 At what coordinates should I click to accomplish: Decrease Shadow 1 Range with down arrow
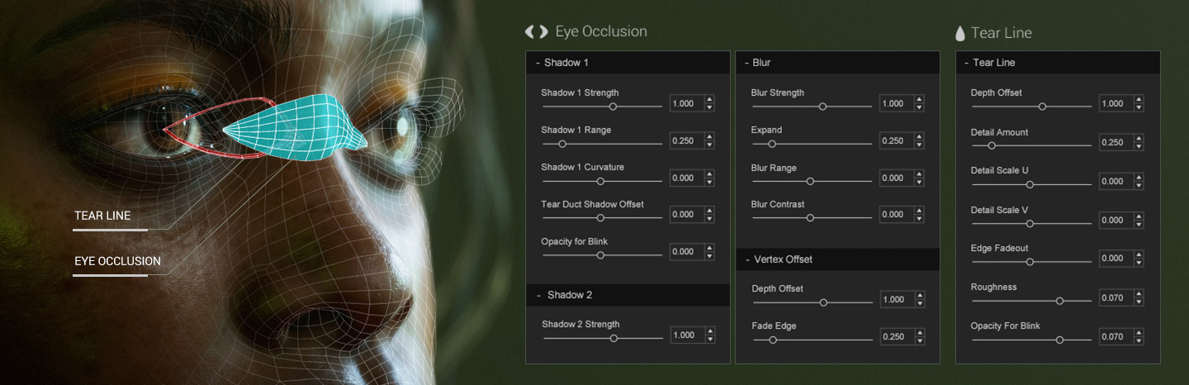point(709,145)
